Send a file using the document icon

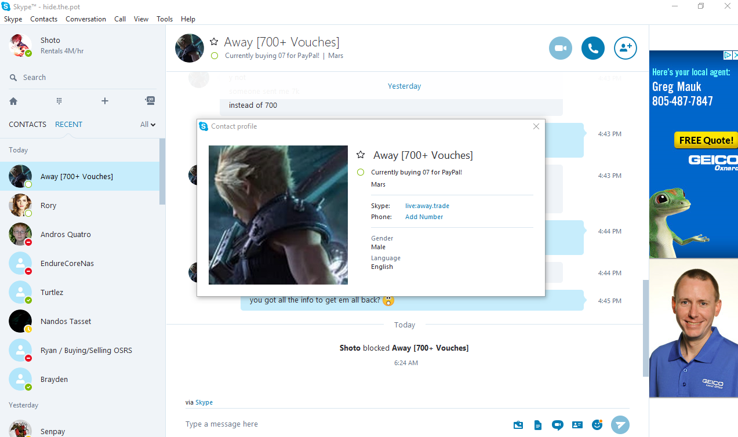pos(538,425)
